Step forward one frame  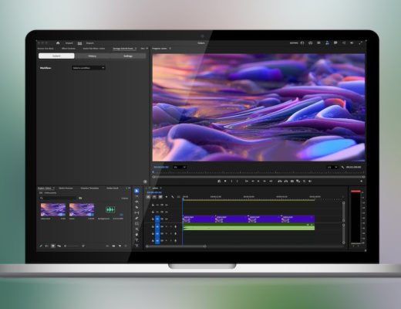pyautogui.click(x=265, y=182)
